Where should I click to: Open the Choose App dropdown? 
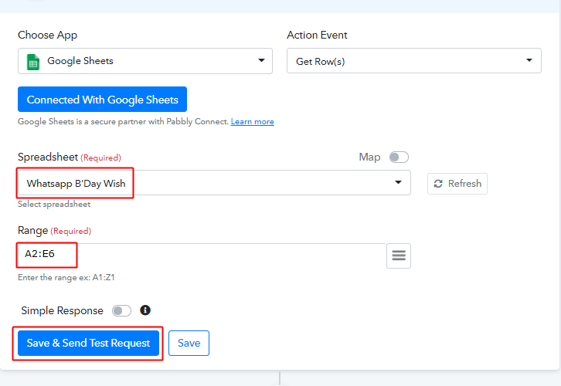145,61
